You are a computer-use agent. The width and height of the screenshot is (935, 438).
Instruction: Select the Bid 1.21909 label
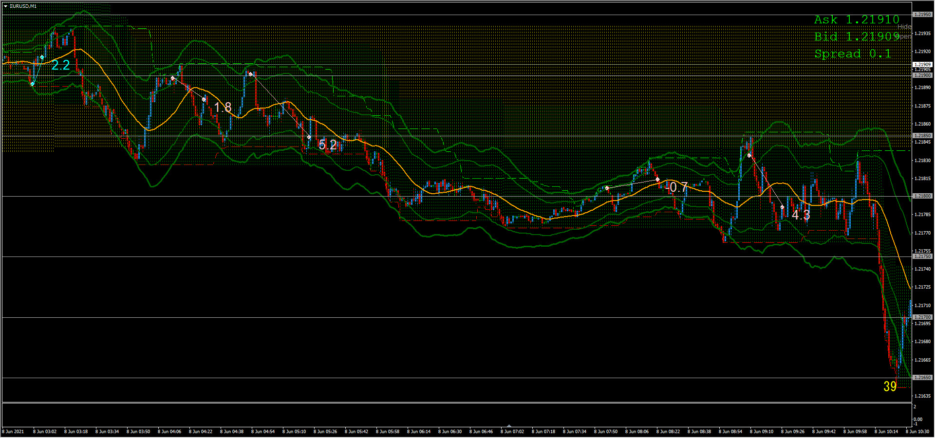click(857, 36)
